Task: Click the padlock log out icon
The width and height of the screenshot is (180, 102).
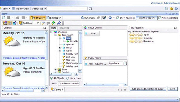Action: [172, 8]
